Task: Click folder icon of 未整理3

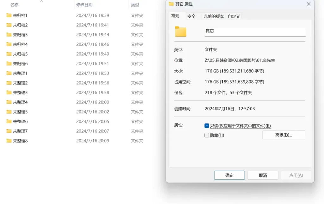Action: coord(9,92)
